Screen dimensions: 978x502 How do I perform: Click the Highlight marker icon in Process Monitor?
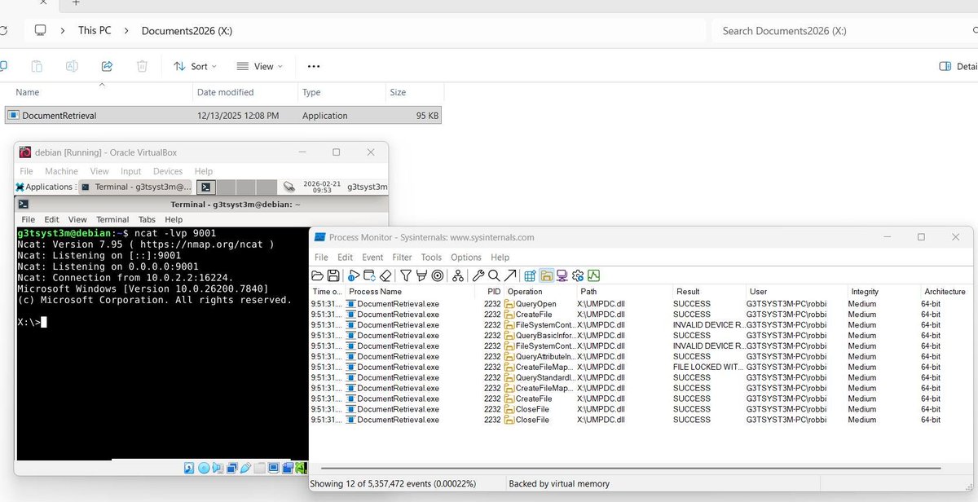point(421,275)
